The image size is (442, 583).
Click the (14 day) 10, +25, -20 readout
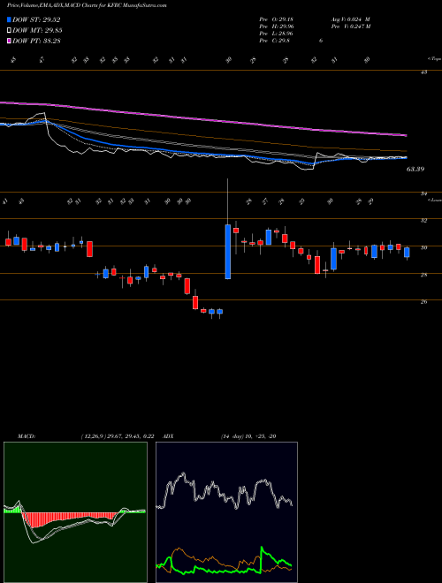coord(248,436)
